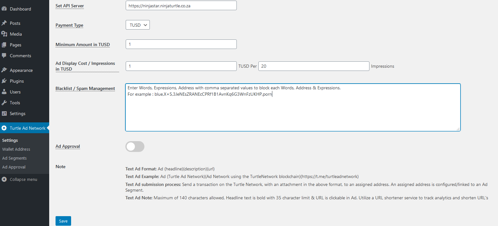Image resolution: width=498 pixels, height=226 pixels.
Task: Click the Tools wrench icon
Action: click(x=4, y=103)
